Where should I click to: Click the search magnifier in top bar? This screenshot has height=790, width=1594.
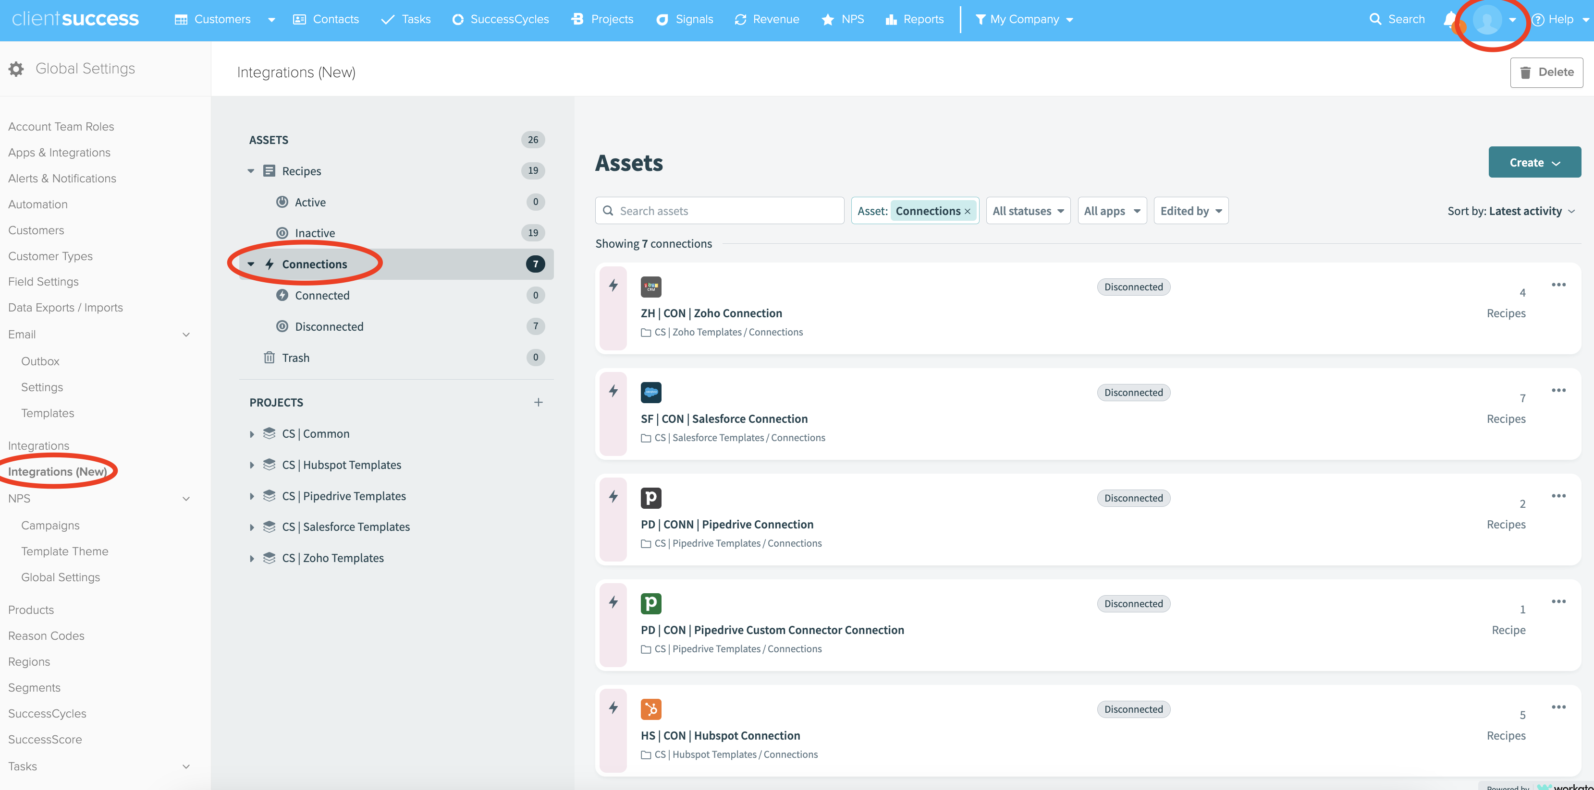click(x=1375, y=19)
